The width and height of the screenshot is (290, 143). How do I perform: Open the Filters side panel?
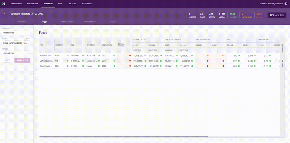pyautogui.click(x=282, y=63)
